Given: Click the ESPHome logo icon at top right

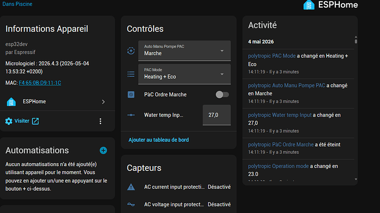Looking at the screenshot, I should [x=309, y=5].
